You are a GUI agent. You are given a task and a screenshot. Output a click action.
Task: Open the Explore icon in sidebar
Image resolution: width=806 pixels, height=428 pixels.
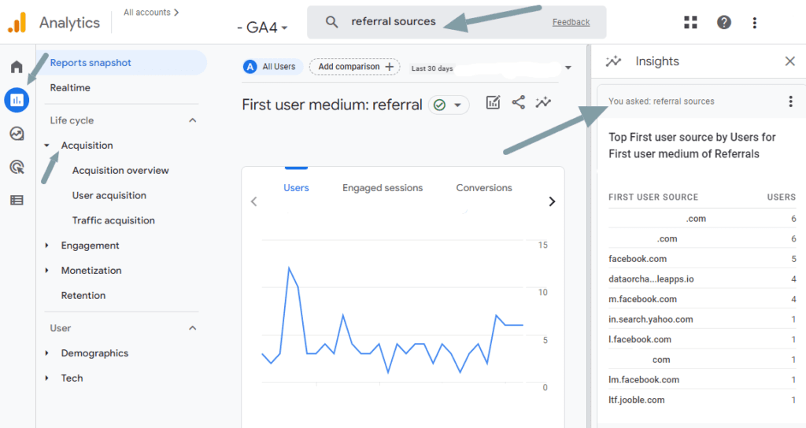[x=17, y=134]
